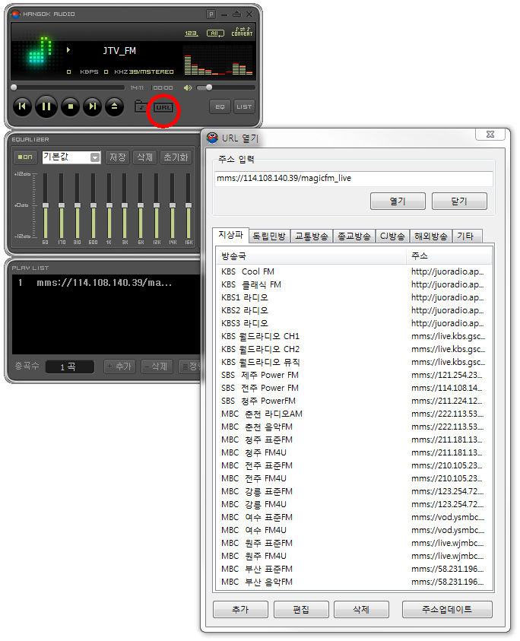Image resolution: width=520 pixels, height=641 pixels.
Task: Click the 추가 button in URL dialog
Action: click(240, 610)
